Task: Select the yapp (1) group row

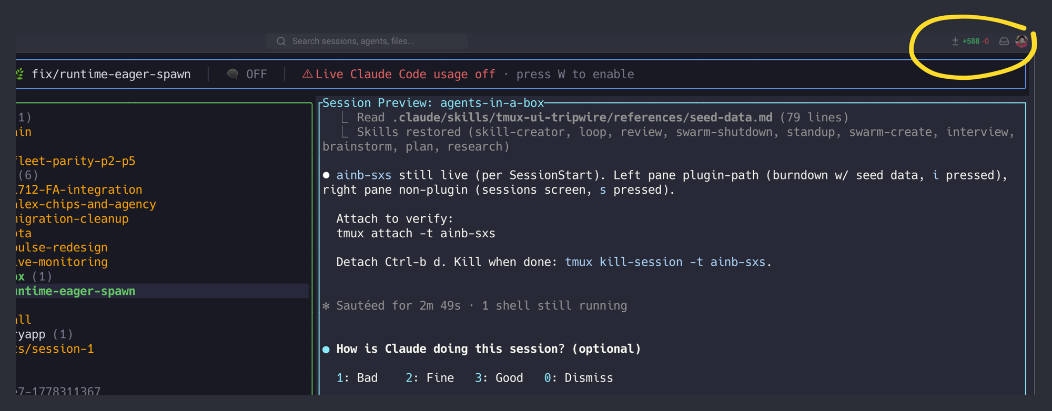Action: [44, 334]
